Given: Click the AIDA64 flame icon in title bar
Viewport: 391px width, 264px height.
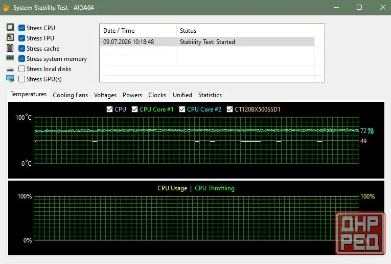Looking at the screenshot, I should tap(6, 7).
